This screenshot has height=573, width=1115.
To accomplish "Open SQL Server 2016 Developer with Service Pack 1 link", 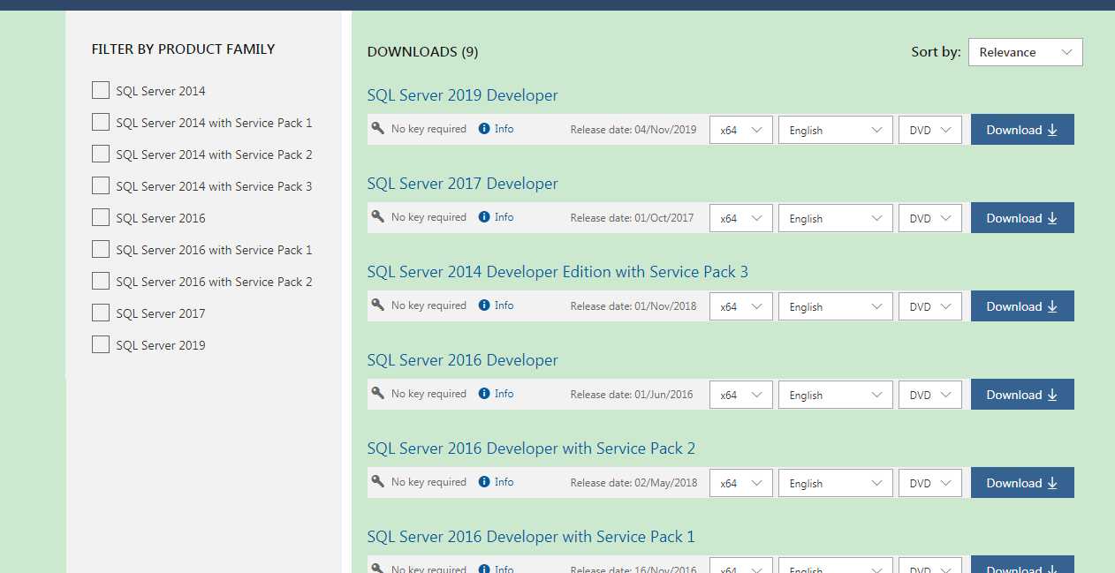I will point(531,537).
